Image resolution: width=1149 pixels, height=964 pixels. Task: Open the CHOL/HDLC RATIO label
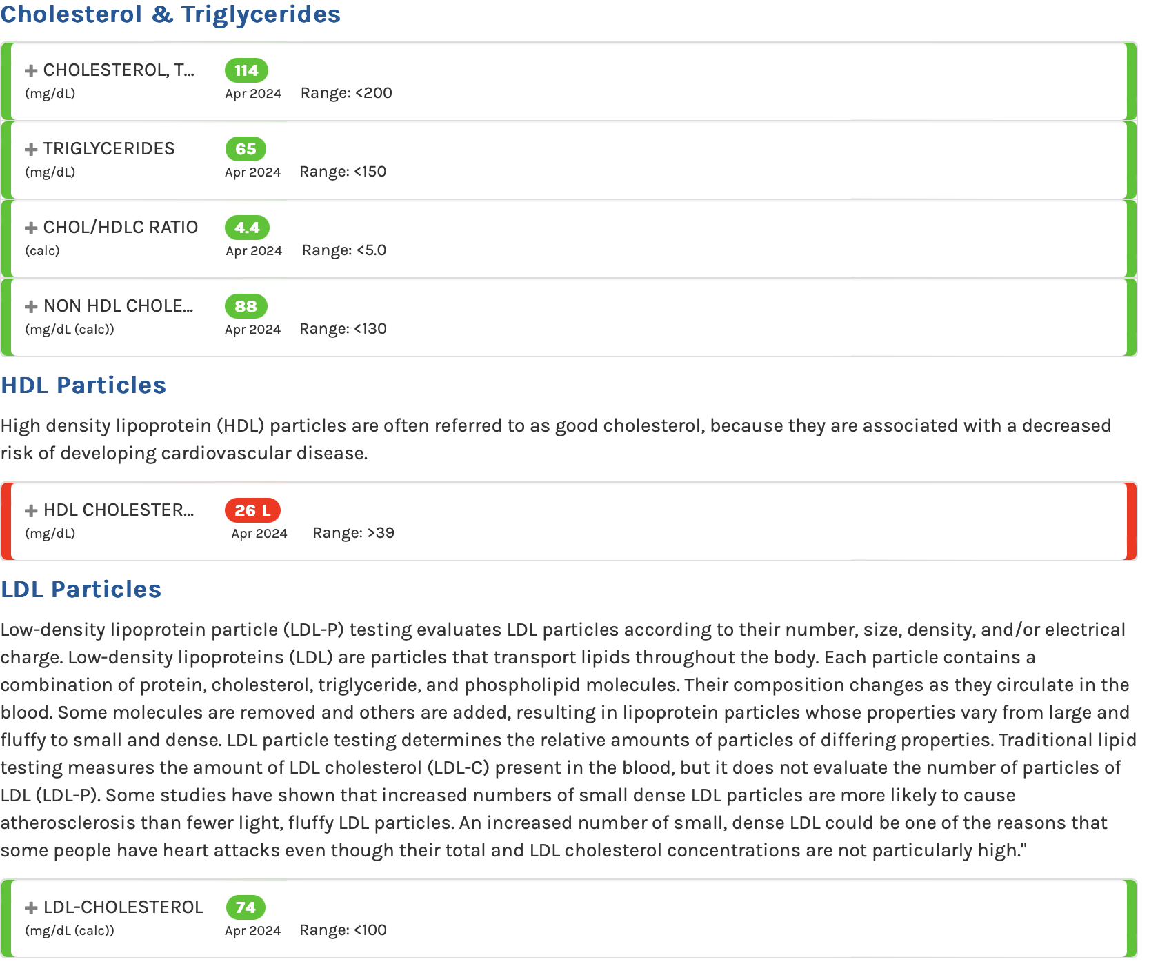click(121, 228)
